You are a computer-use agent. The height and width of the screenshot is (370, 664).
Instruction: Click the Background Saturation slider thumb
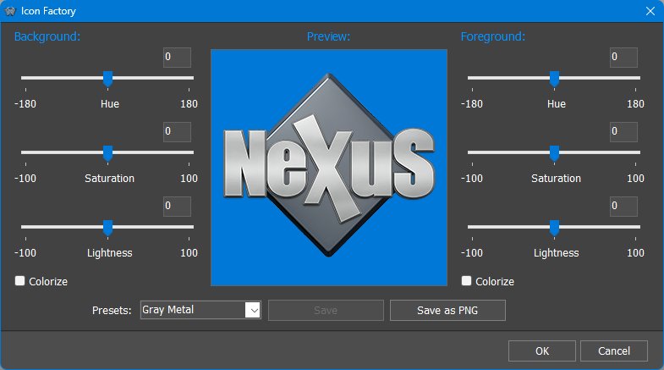108,153
